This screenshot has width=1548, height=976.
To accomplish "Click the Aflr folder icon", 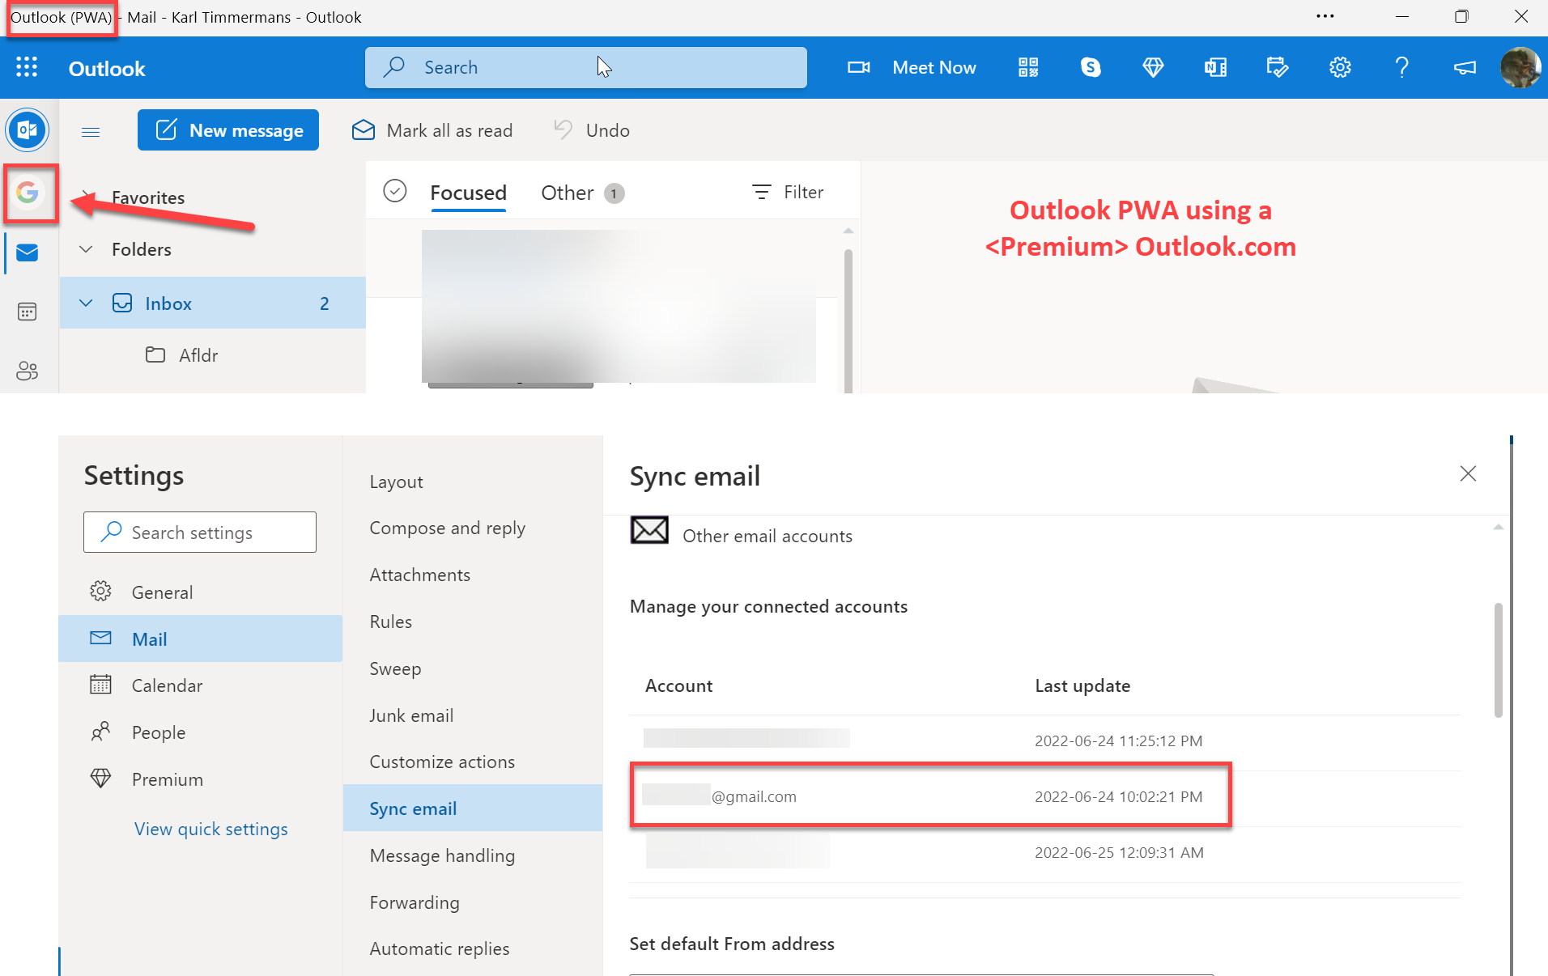I will [x=155, y=354].
